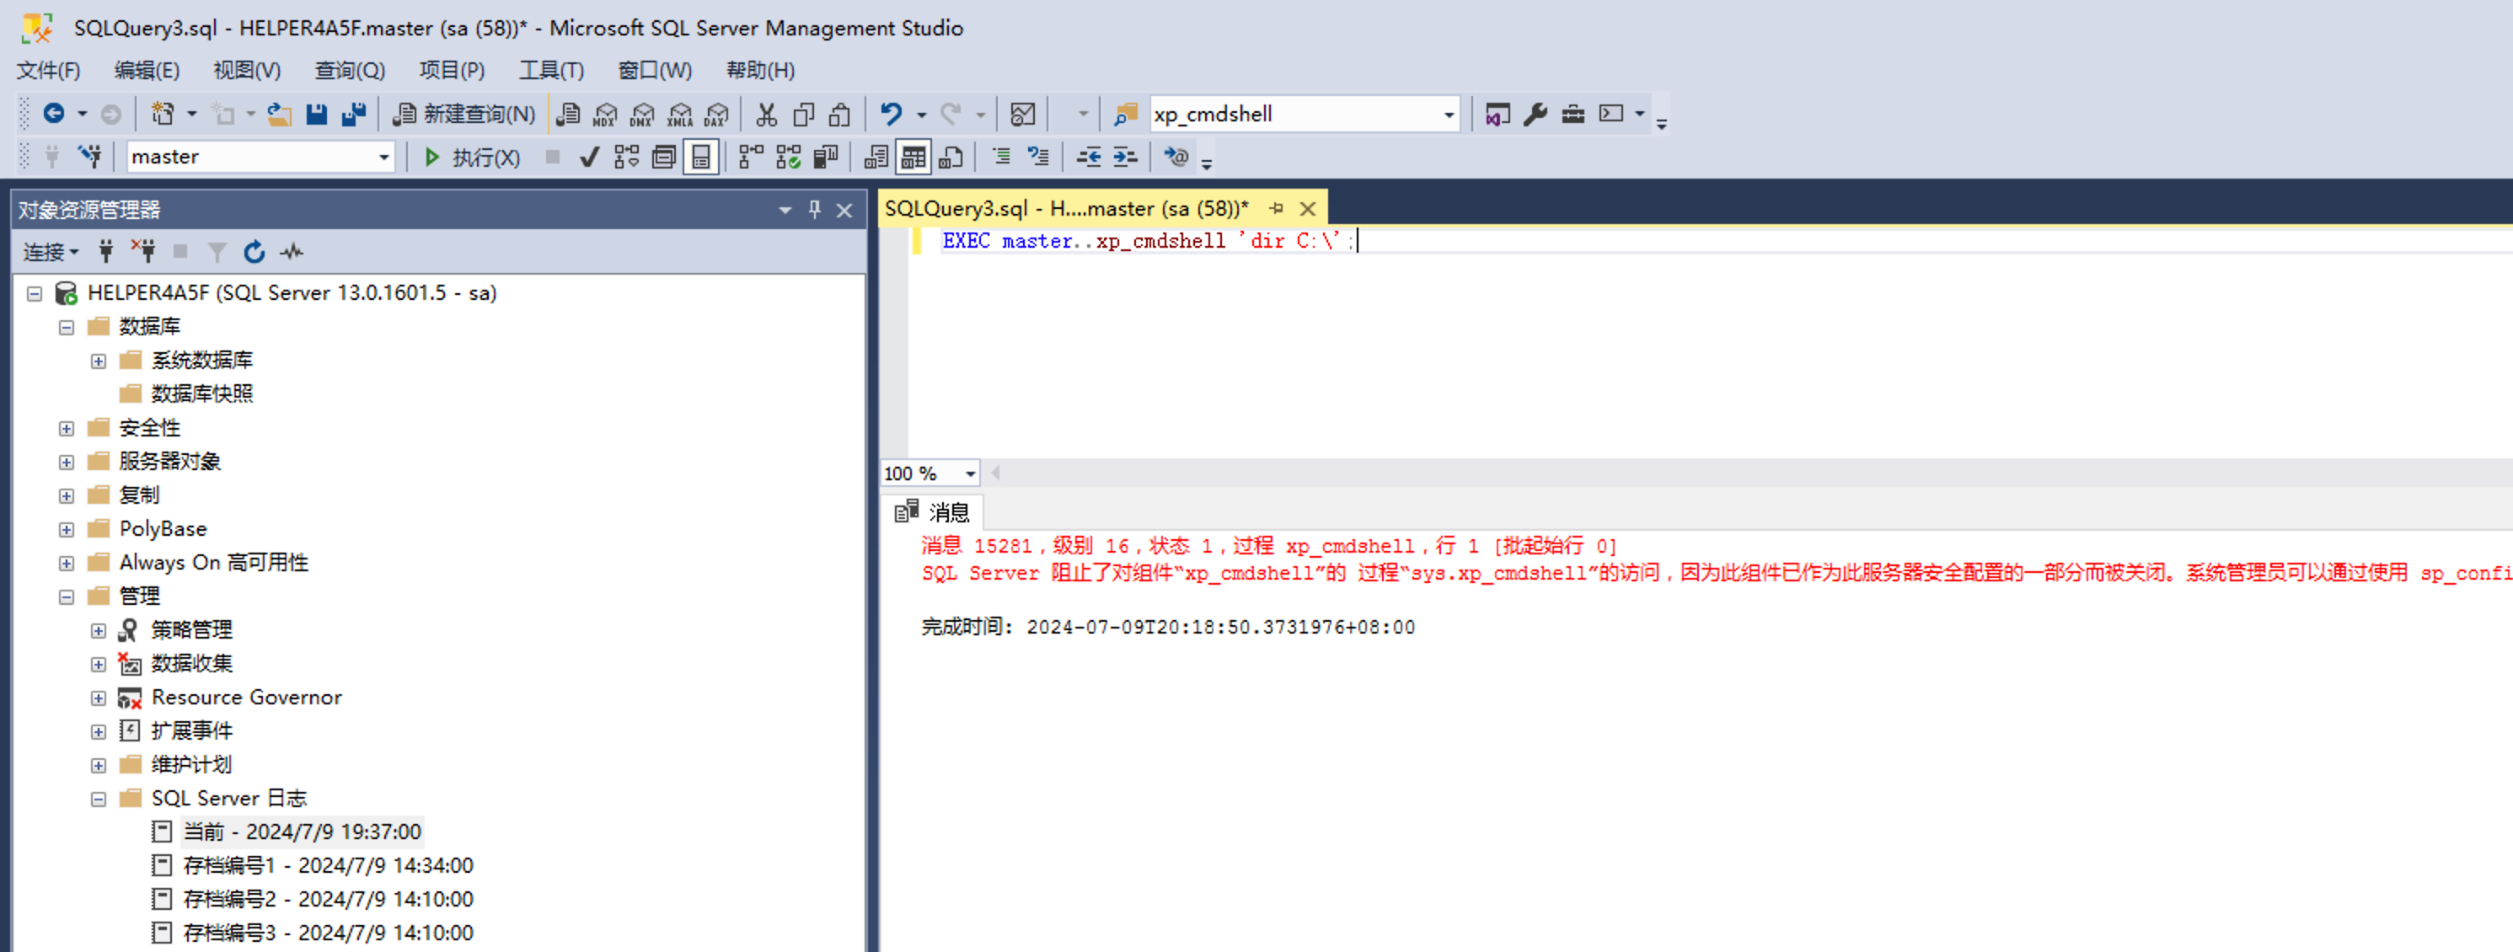Click the Undo arrow icon

click(x=891, y=114)
